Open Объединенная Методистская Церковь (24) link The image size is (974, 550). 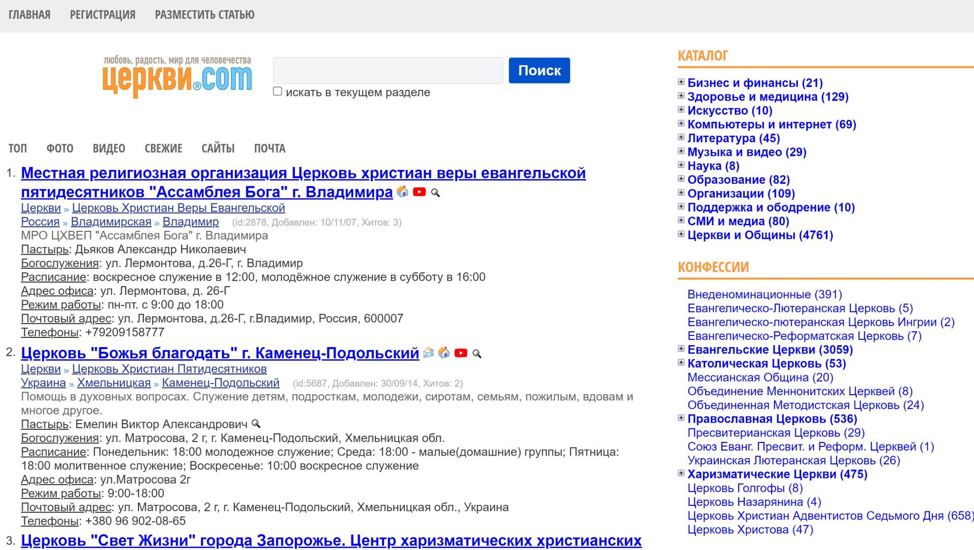[x=806, y=405]
